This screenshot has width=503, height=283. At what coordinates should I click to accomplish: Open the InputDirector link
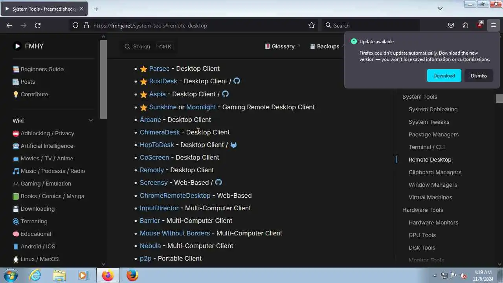click(x=159, y=208)
